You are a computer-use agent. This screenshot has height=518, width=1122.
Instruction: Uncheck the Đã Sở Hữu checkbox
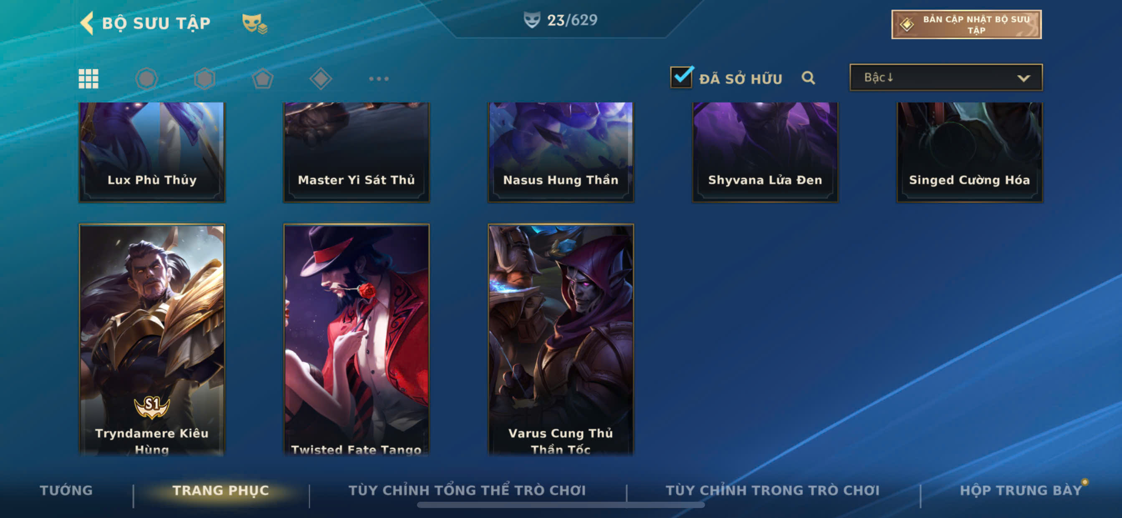pos(681,78)
